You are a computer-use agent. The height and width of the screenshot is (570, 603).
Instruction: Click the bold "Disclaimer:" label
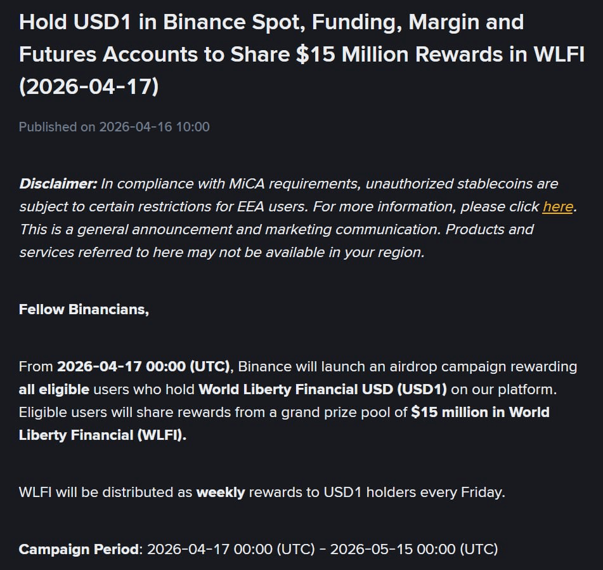(x=58, y=183)
